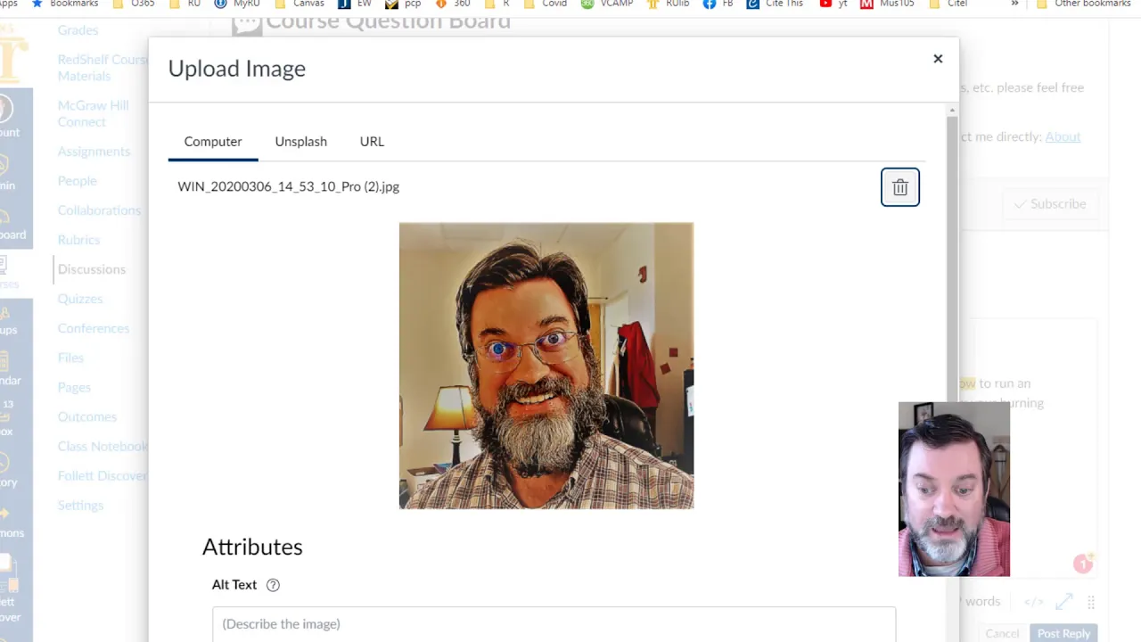Click the uploaded image preview thumbnail
Screen dimensions: 1141x642
pyautogui.click(x=546, y=366)
